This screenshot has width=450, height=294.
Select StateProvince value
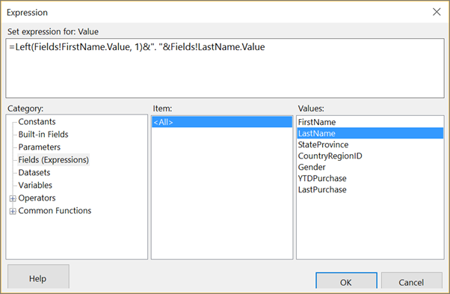[x=370, y=144]
